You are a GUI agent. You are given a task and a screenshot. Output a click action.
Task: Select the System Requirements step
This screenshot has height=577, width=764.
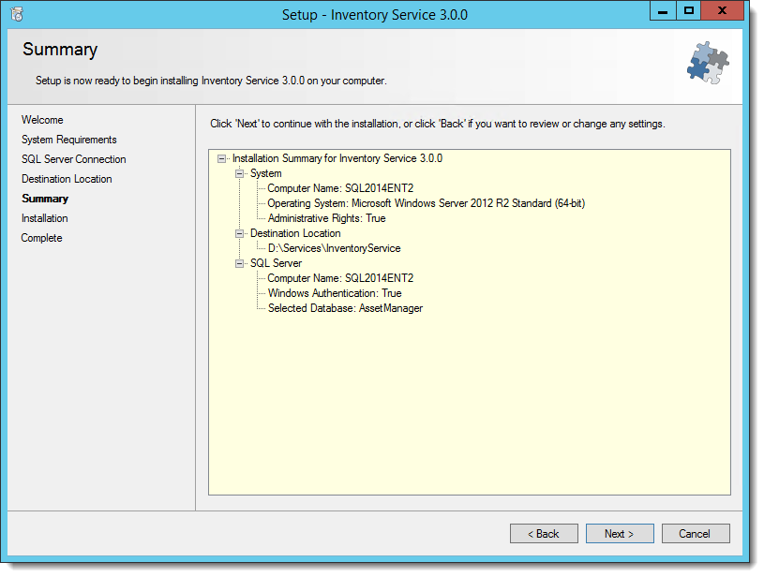pos(69,140)
